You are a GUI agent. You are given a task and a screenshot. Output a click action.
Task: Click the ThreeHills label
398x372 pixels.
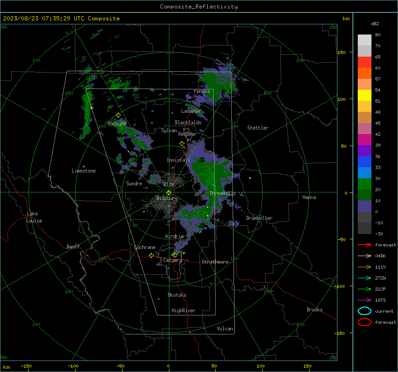pos(222,193)
